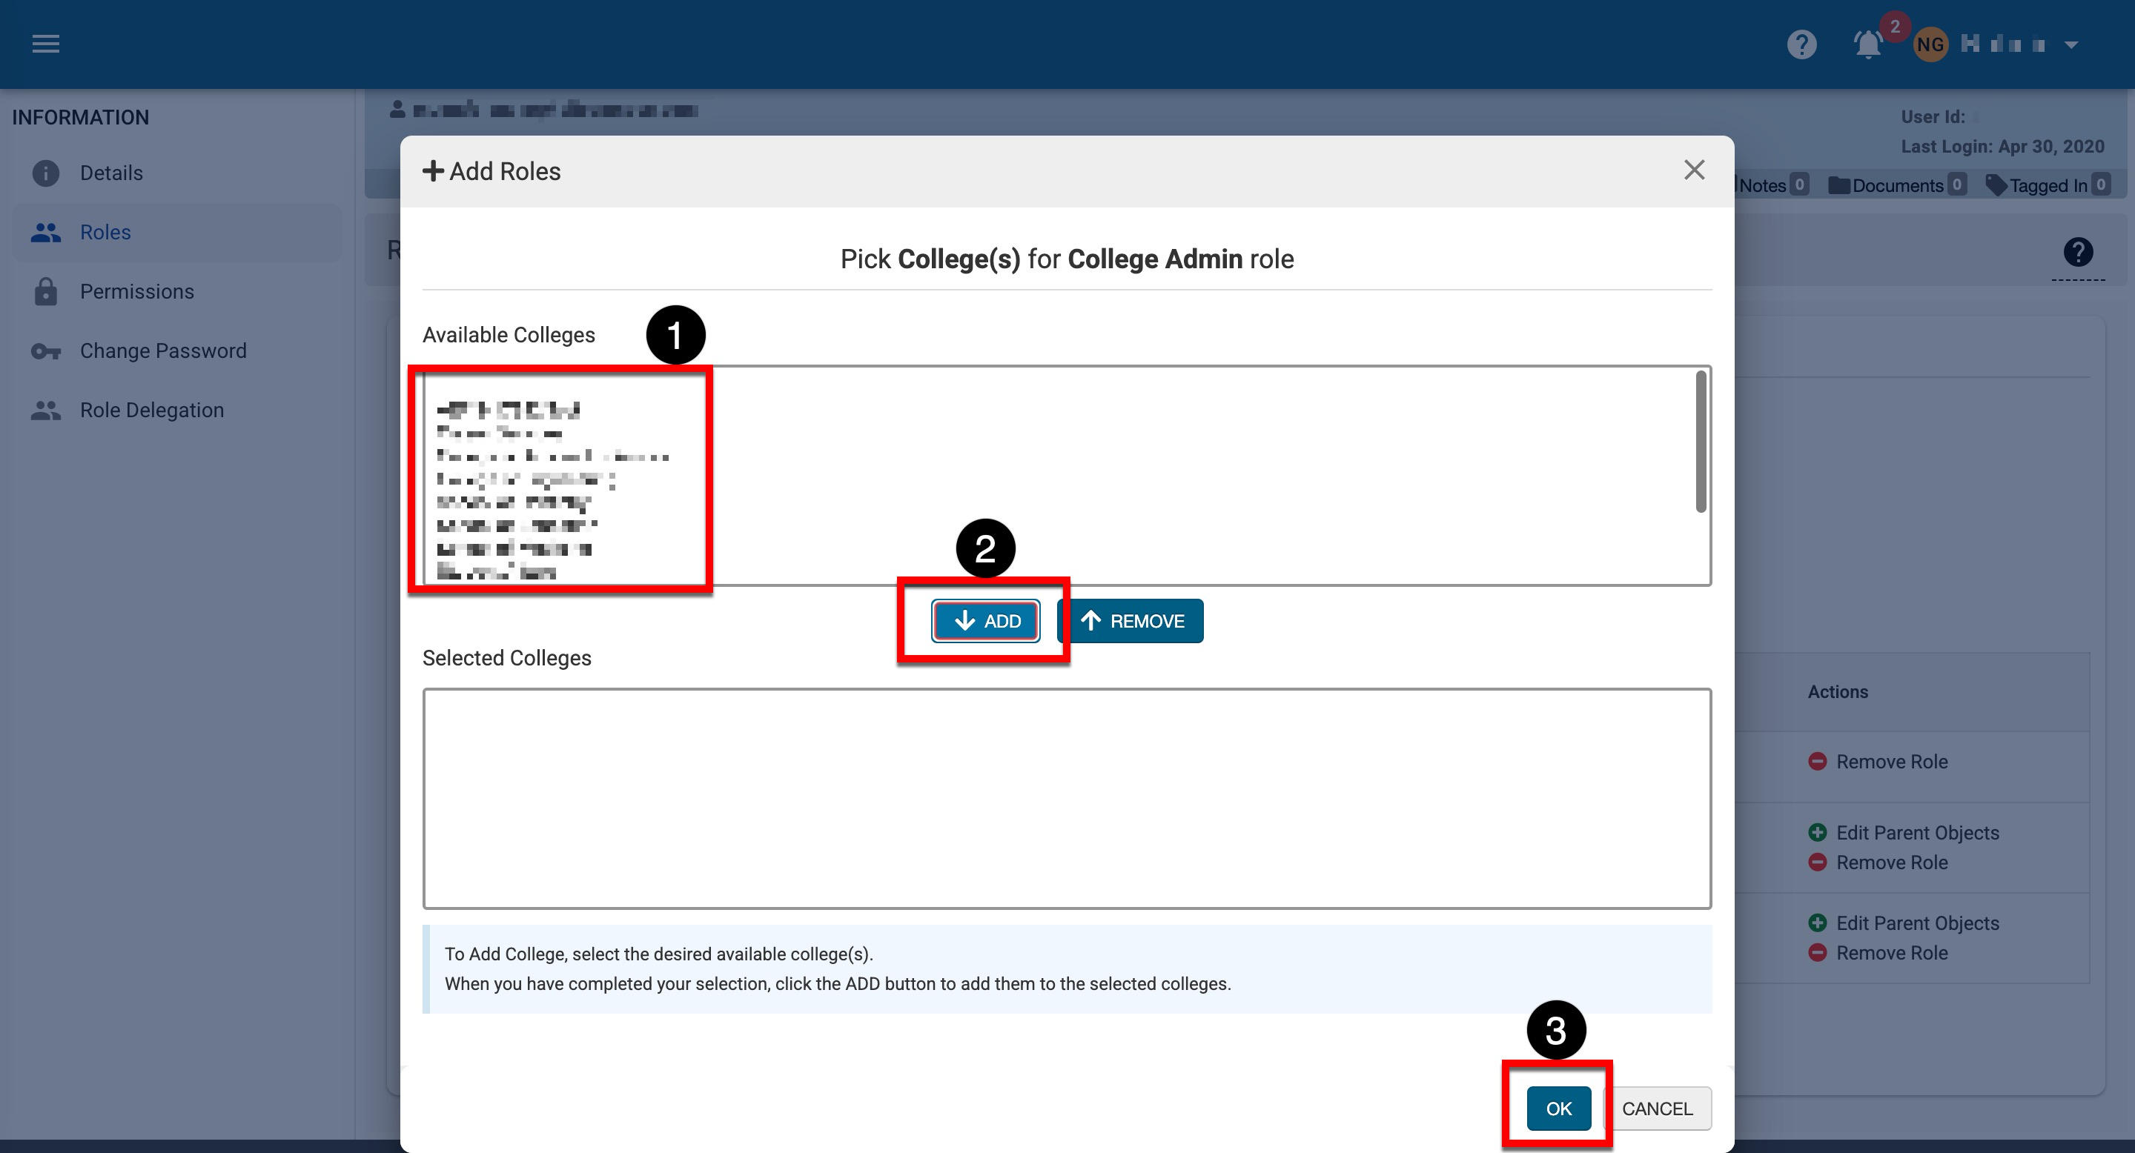Expand the user account dropdown arrow
Screen dimensions: 2135x1153
2071,44
